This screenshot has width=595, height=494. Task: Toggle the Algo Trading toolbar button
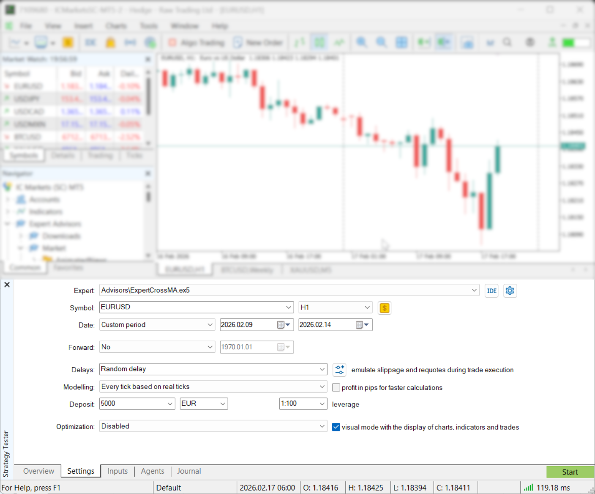pos(197,43)
